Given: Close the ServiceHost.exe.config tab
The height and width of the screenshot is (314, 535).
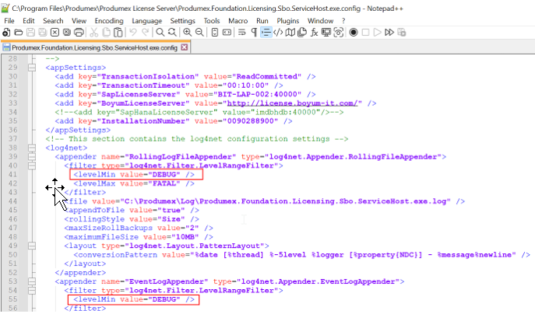Looking at the screenshot, I should pos(185,47).
